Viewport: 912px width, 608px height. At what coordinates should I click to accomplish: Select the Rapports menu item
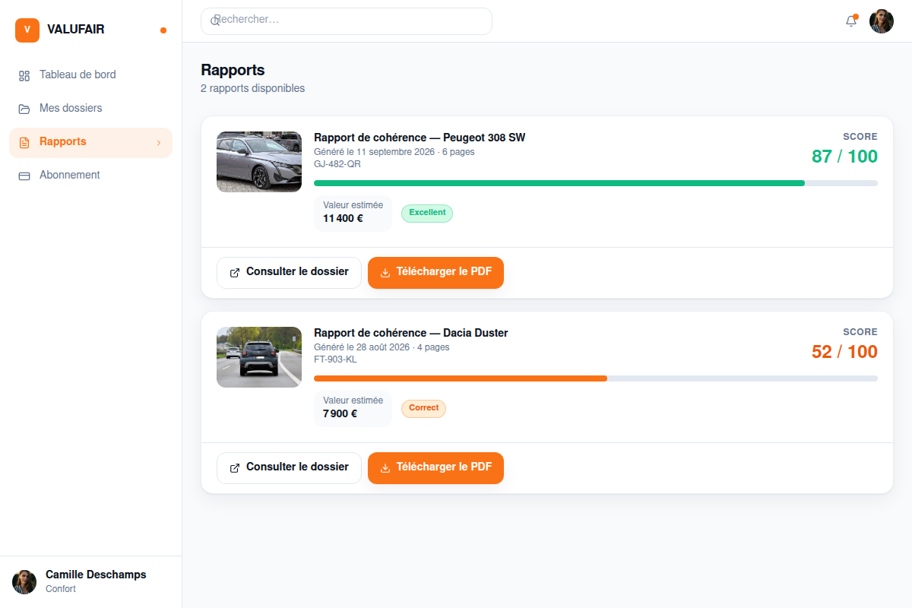pyautogui.click(x=91, y=142)
